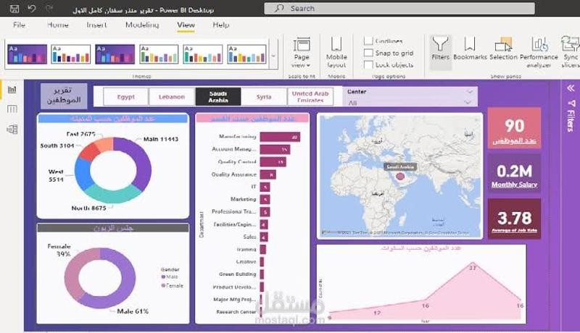Viewport: 580px width, 333px height.
Task: Switch to the Modeling ribbon tab
Action: click(142, 25)
